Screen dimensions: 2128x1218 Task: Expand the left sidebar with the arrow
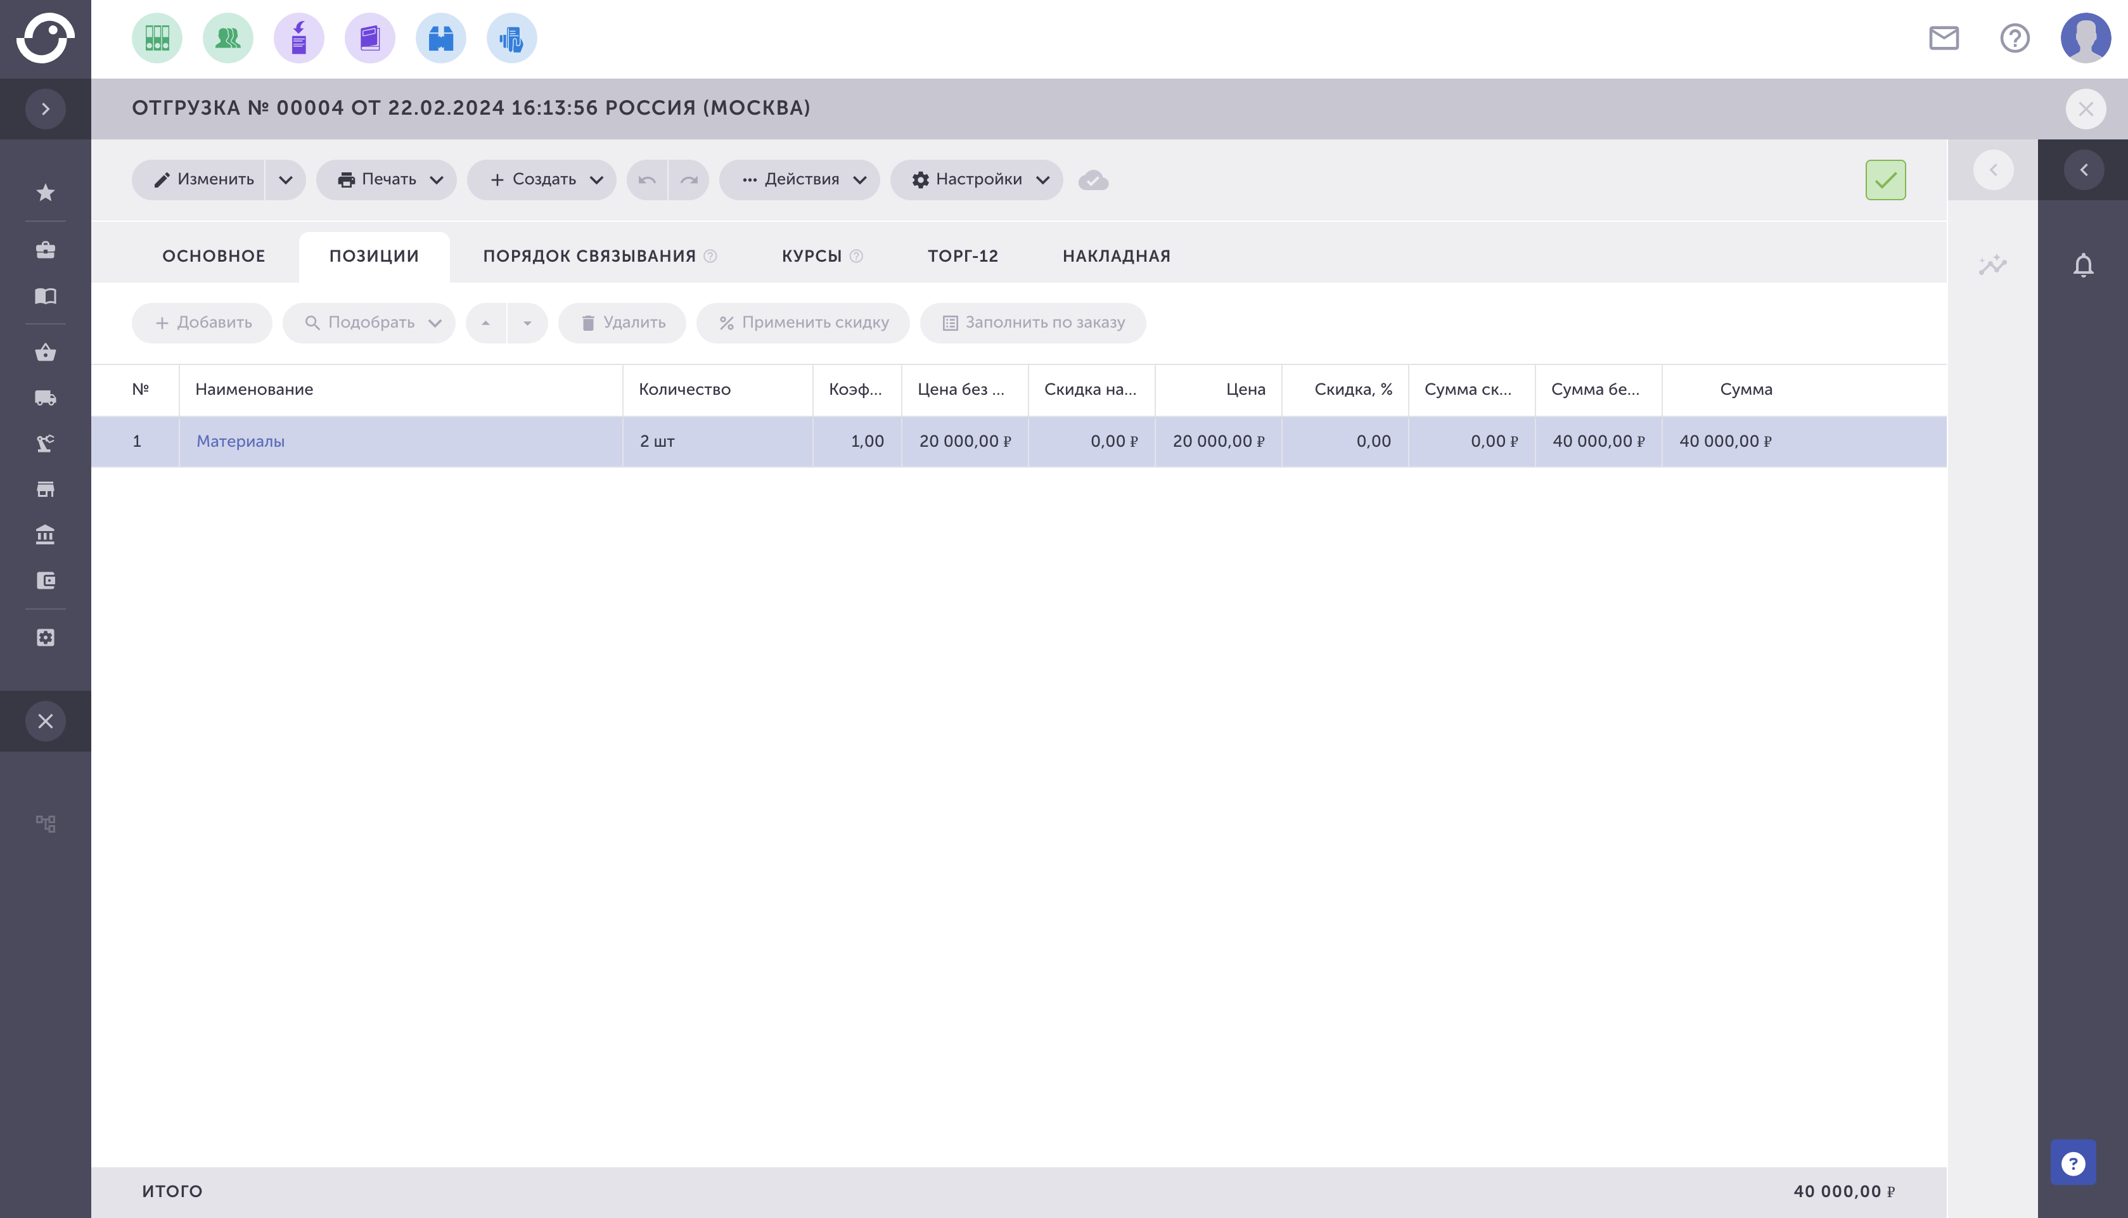[45, 109]
